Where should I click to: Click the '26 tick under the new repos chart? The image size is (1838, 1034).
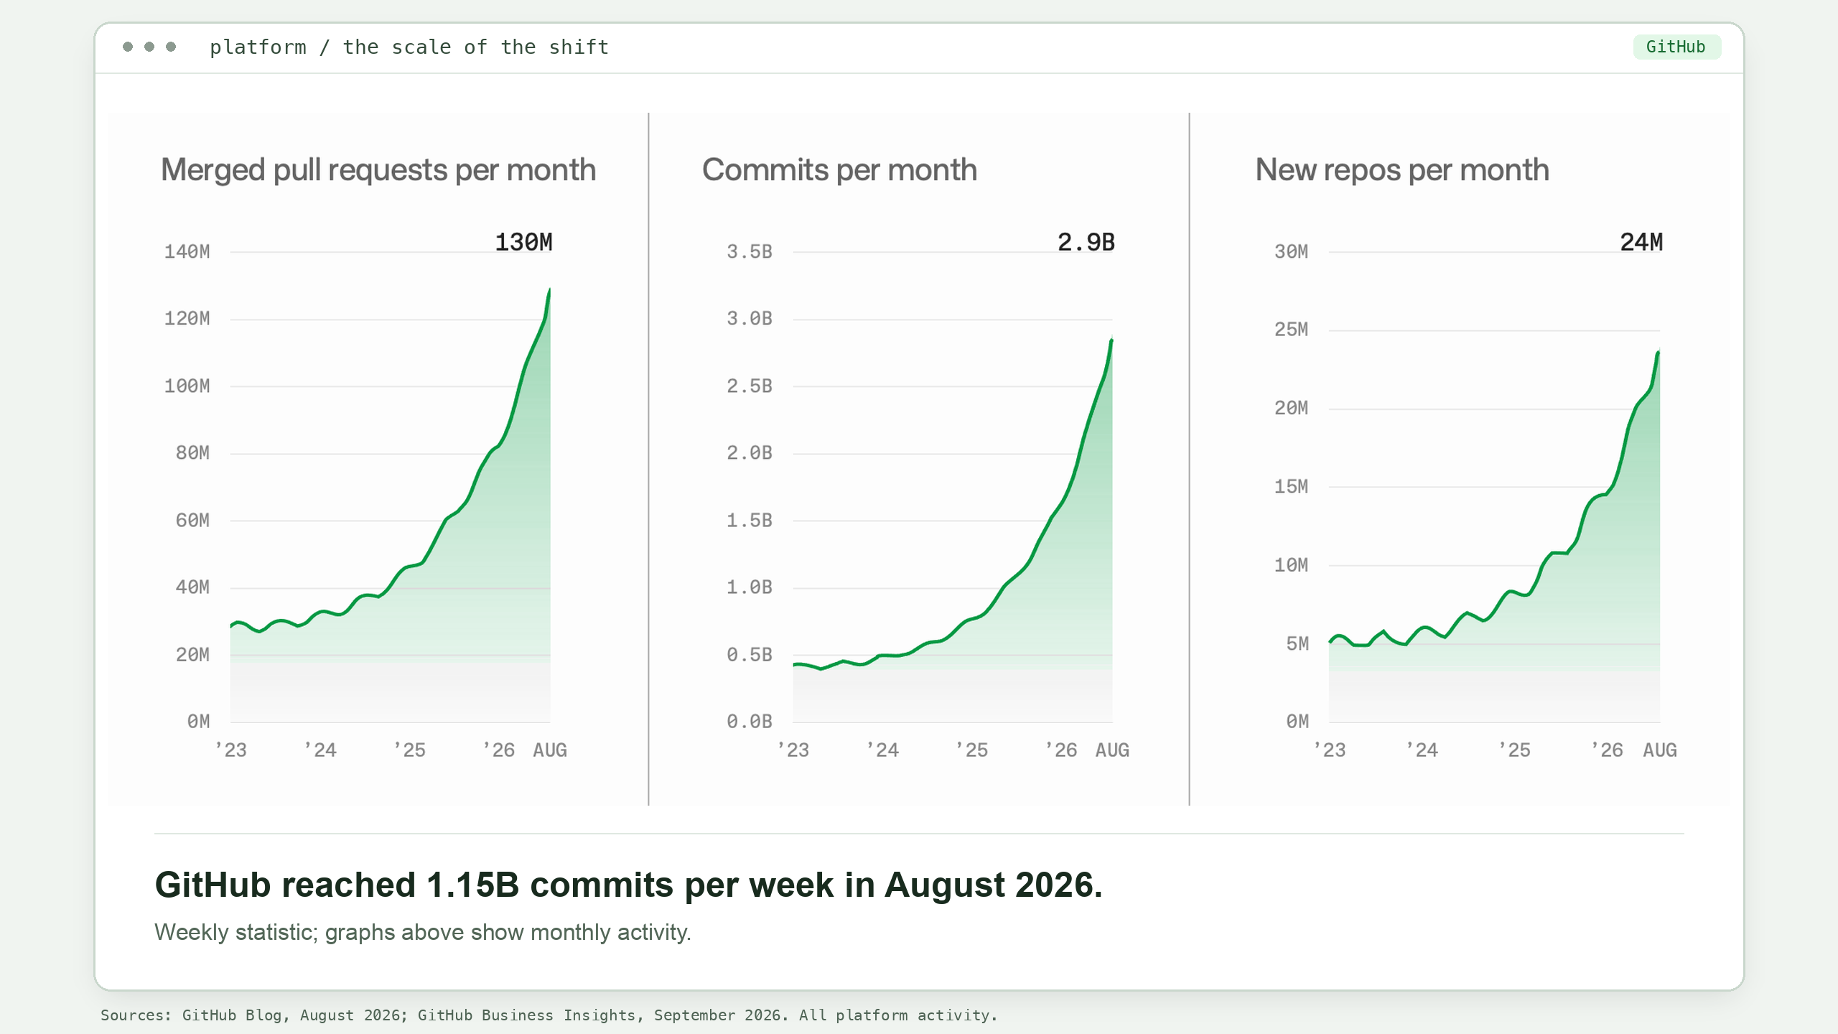click(1607, 750)
